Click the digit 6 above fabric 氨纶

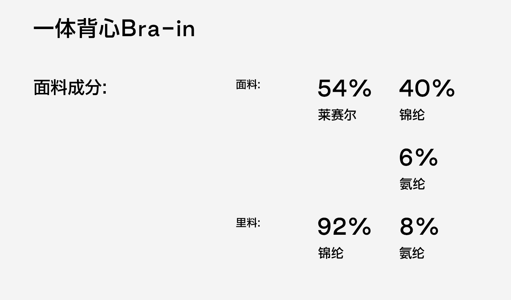click(x=406, y=157)
